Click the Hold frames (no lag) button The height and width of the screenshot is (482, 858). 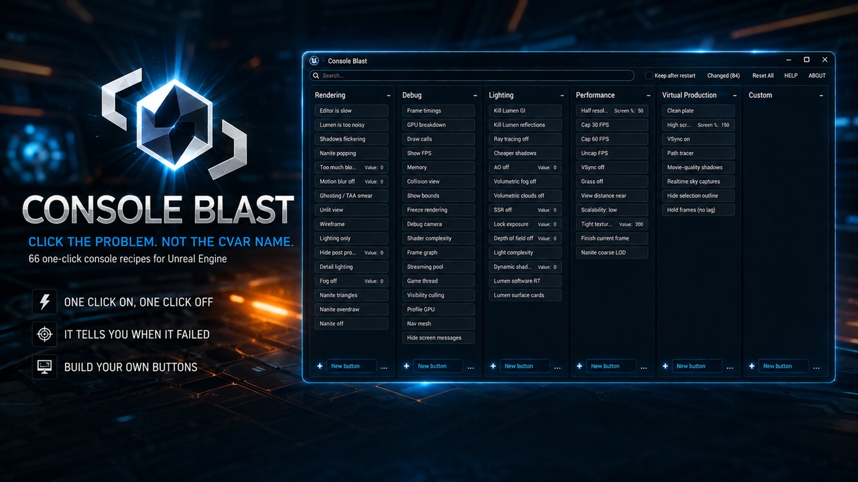click(698, 210)
